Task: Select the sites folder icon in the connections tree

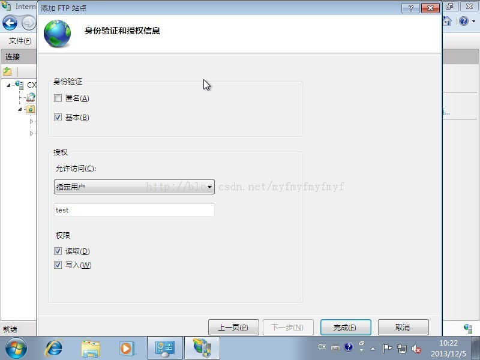Action: pos(30,109)
